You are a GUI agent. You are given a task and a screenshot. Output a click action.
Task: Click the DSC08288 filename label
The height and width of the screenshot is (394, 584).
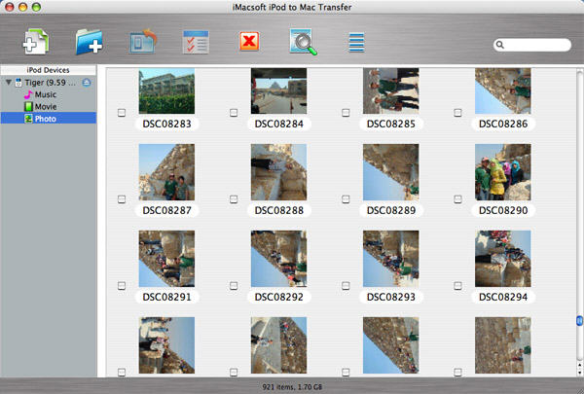[279, 210]
